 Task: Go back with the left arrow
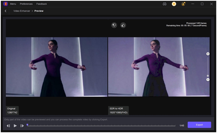tap(5, 11)
